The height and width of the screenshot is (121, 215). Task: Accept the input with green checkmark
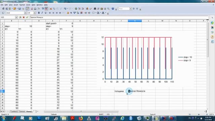(x=27, y=17)
